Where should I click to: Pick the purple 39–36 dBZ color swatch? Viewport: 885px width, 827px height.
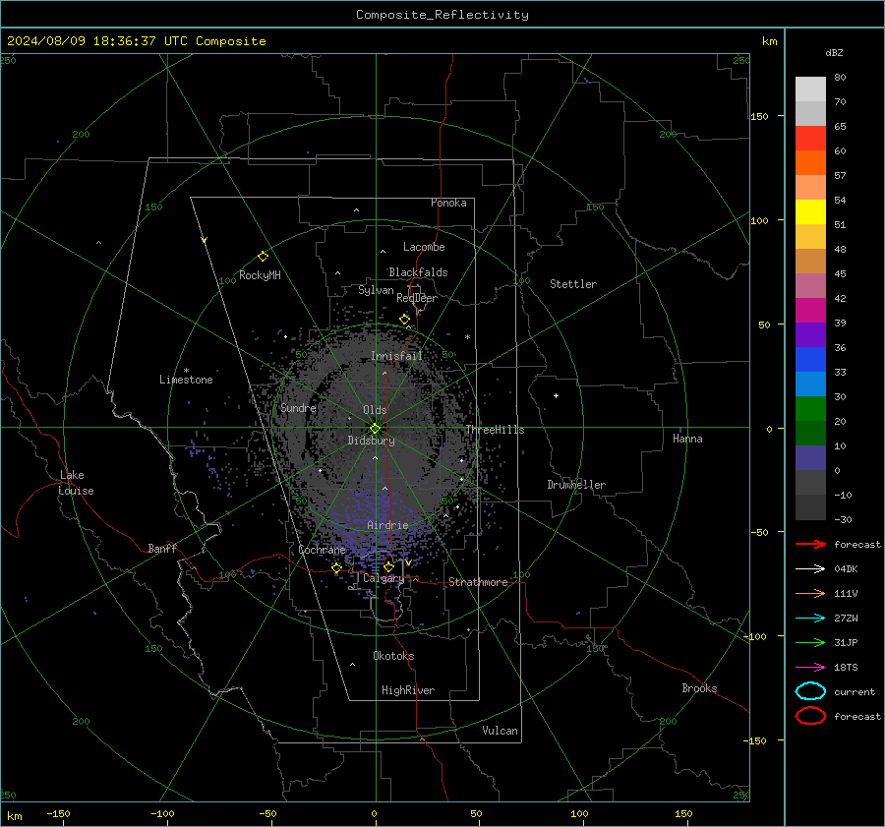click(x=810, y=334)
